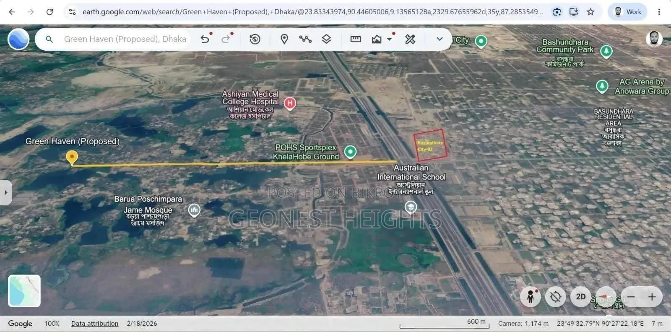Click the 600 m scale bar

coord(445,324)
